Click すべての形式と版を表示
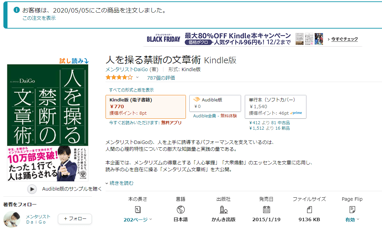The image size is (382, 229). click(131, 90)
